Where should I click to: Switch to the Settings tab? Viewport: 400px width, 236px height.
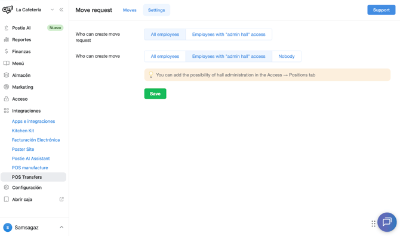click(156, 10)
